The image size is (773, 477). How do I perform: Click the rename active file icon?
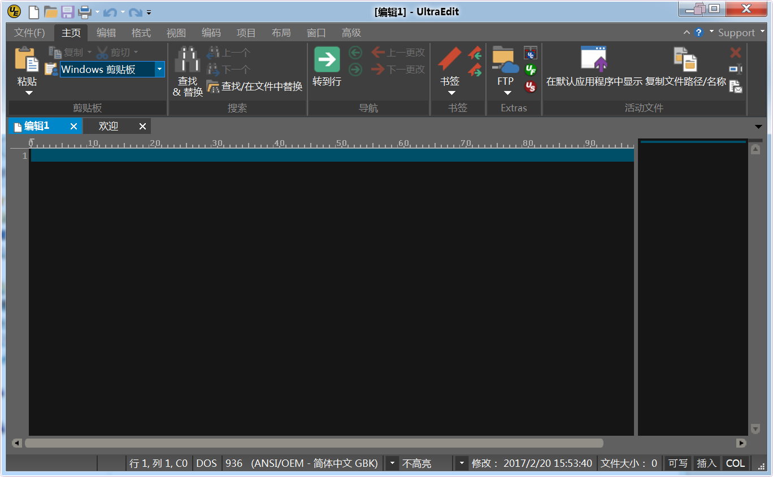click(736, 70)
